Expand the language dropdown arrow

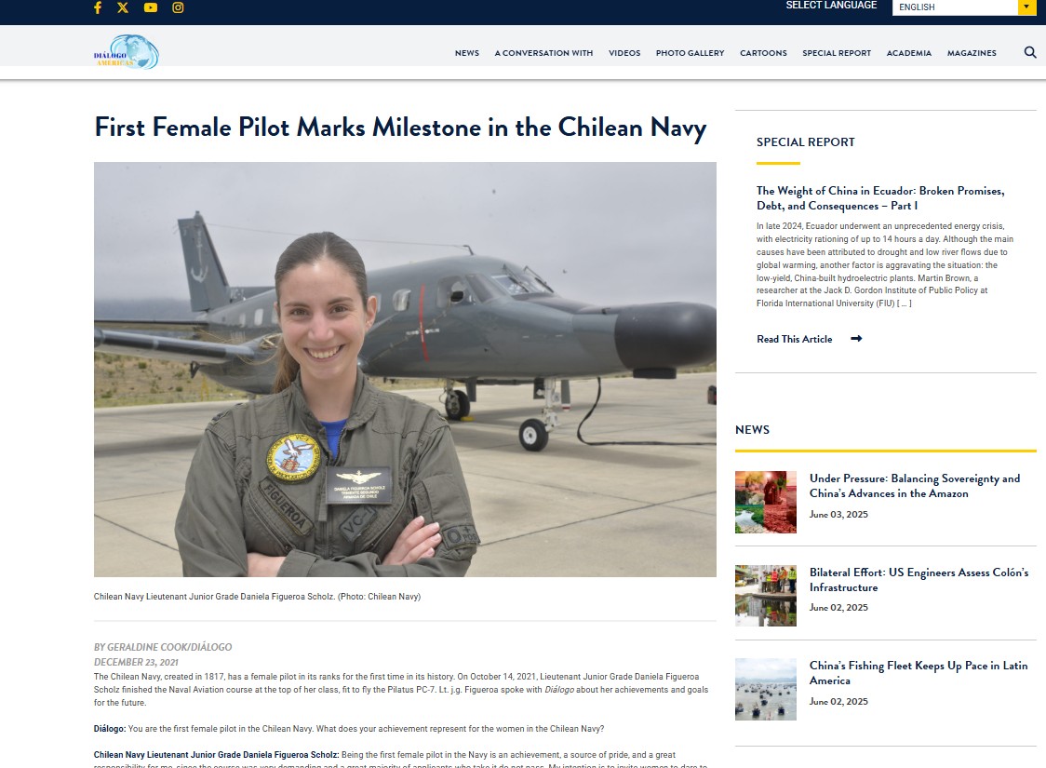tap(1026, 7)
